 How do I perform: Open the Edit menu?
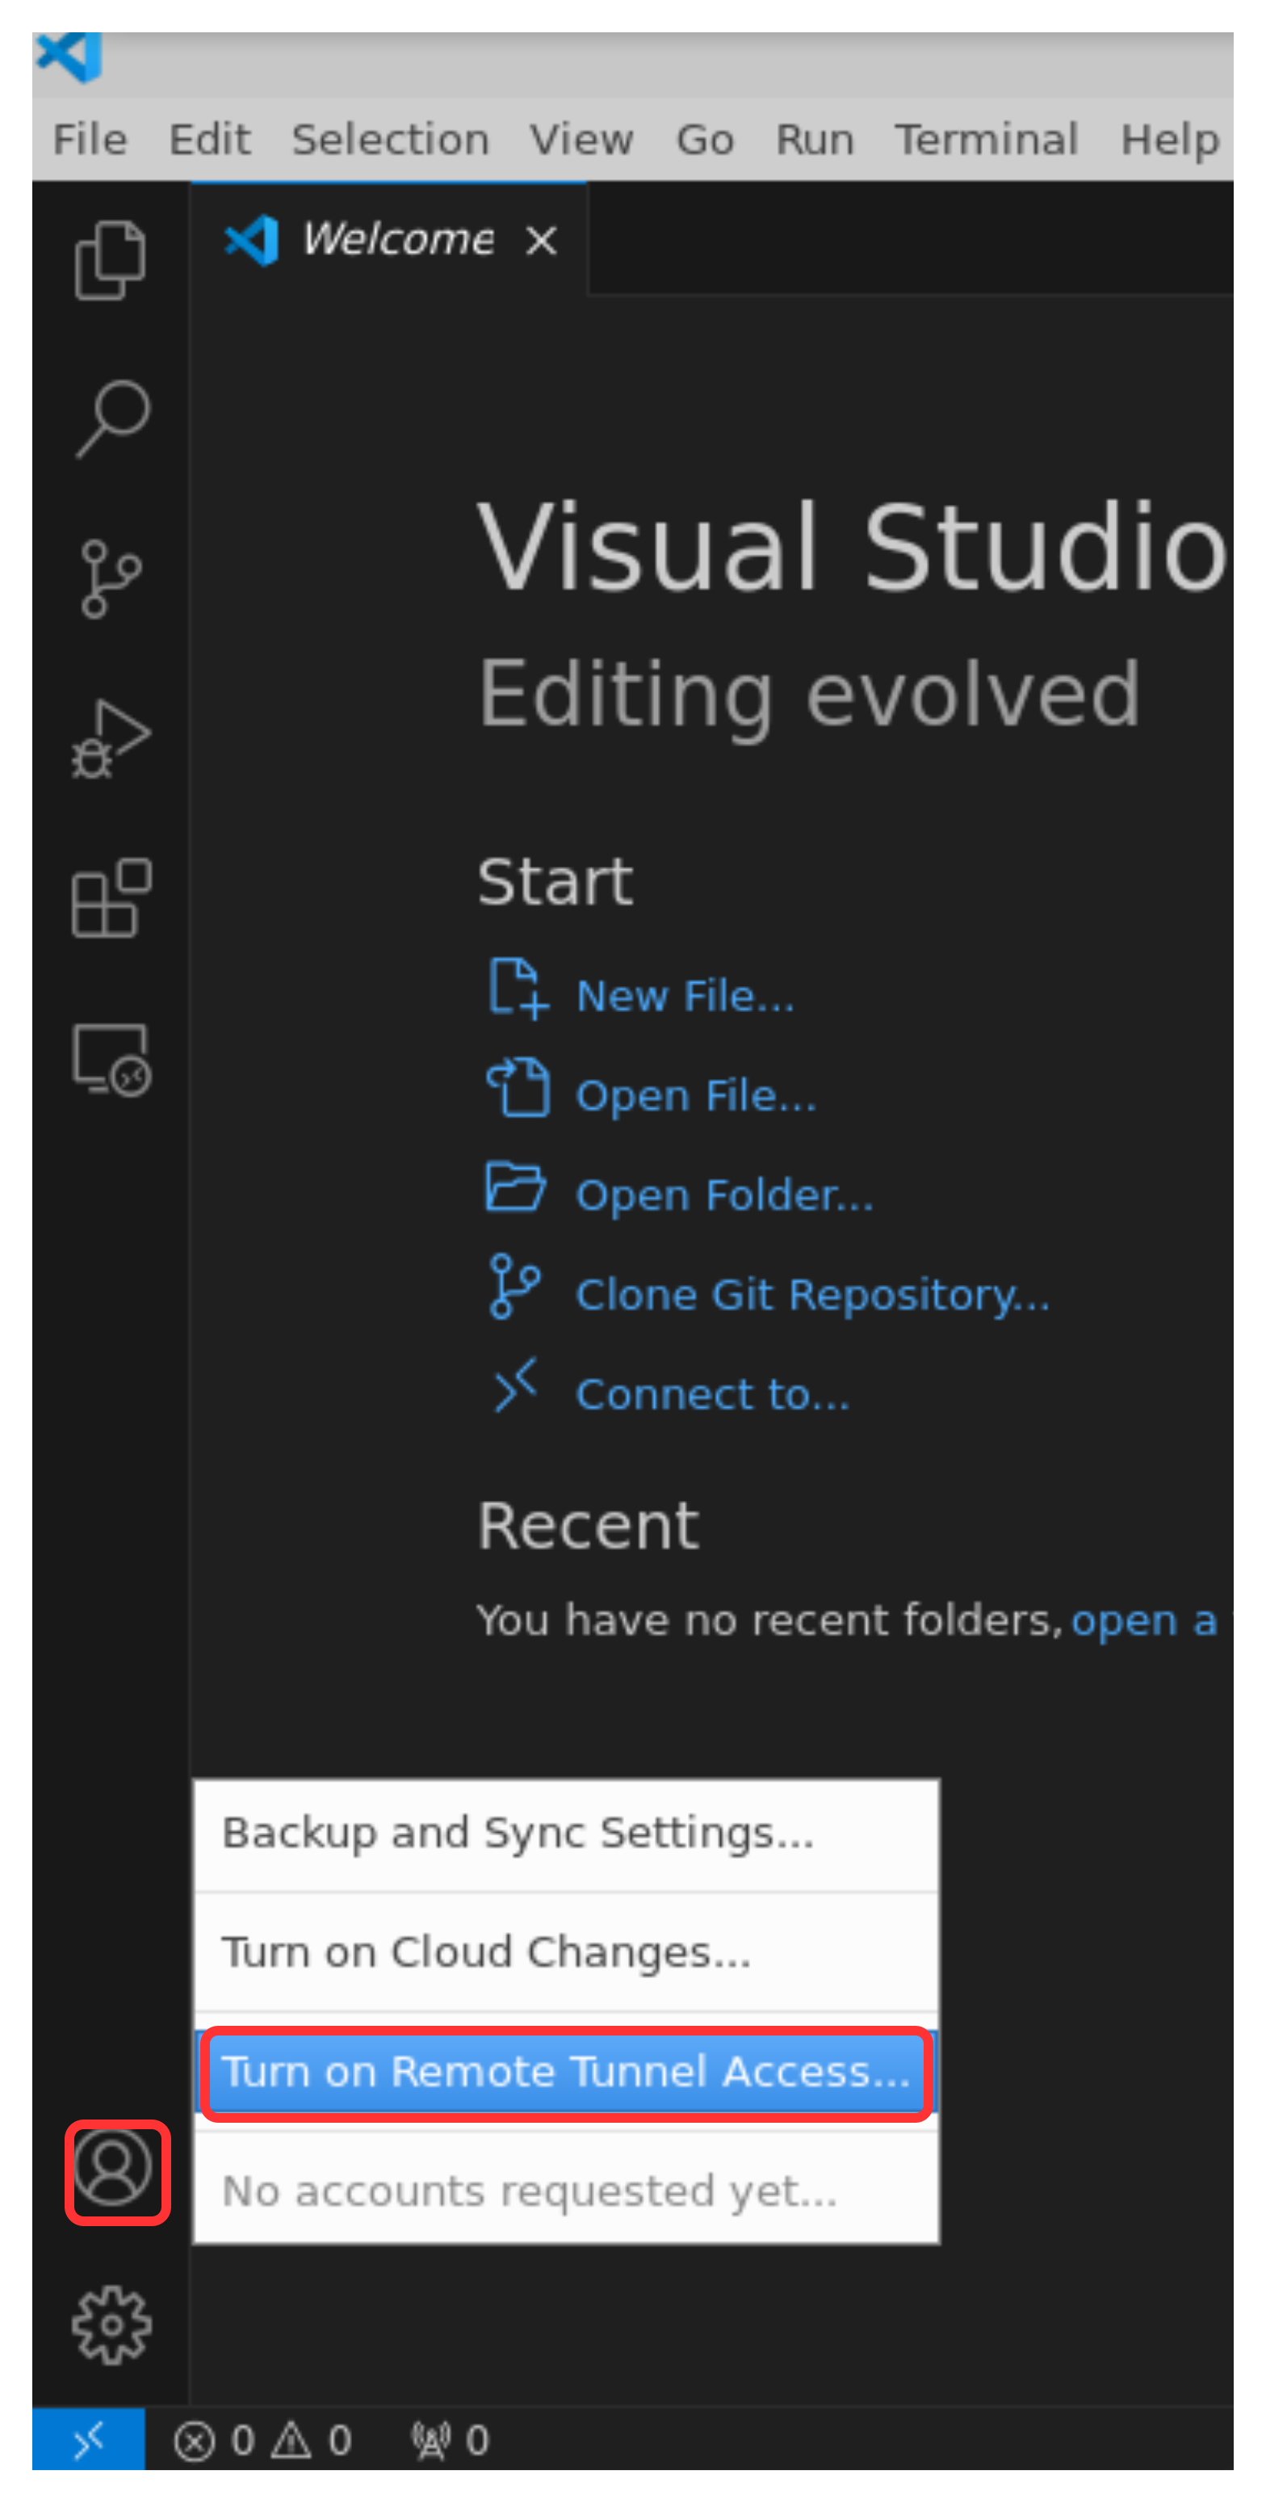[x=210, y=140]
